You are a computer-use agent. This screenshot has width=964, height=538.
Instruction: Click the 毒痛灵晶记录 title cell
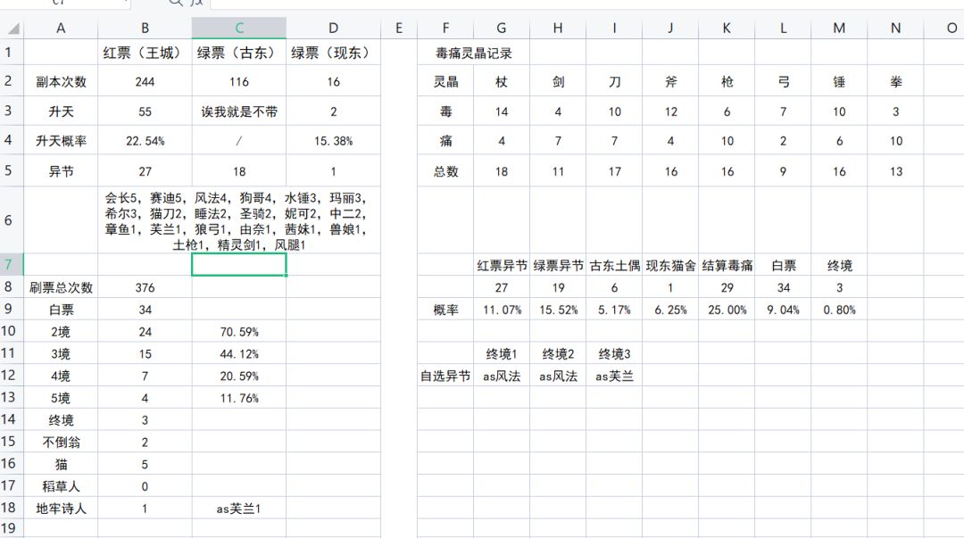coord(473,54)
